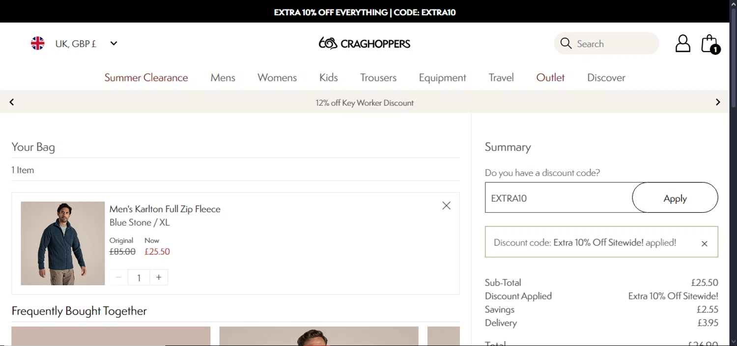Image resolution: width=737 pixels, height=346 pixels.
Task: Click the £85.00 original price
Action: [x=122, y=252]
